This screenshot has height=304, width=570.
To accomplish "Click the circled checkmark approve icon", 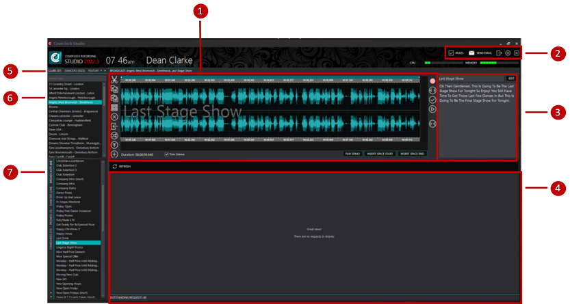I will click(x=432, y=100).
